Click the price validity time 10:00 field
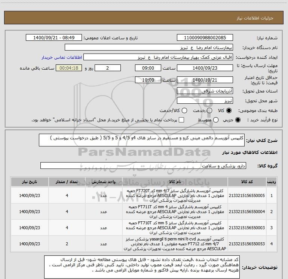 pyautogui.click(x=148, y=80)
